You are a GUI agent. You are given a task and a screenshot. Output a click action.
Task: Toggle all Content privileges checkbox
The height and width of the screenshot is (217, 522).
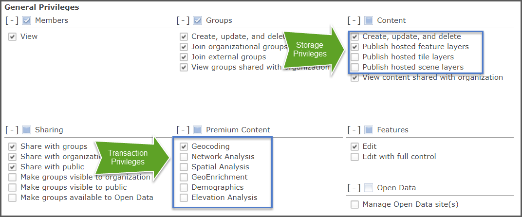pos(369,20)
